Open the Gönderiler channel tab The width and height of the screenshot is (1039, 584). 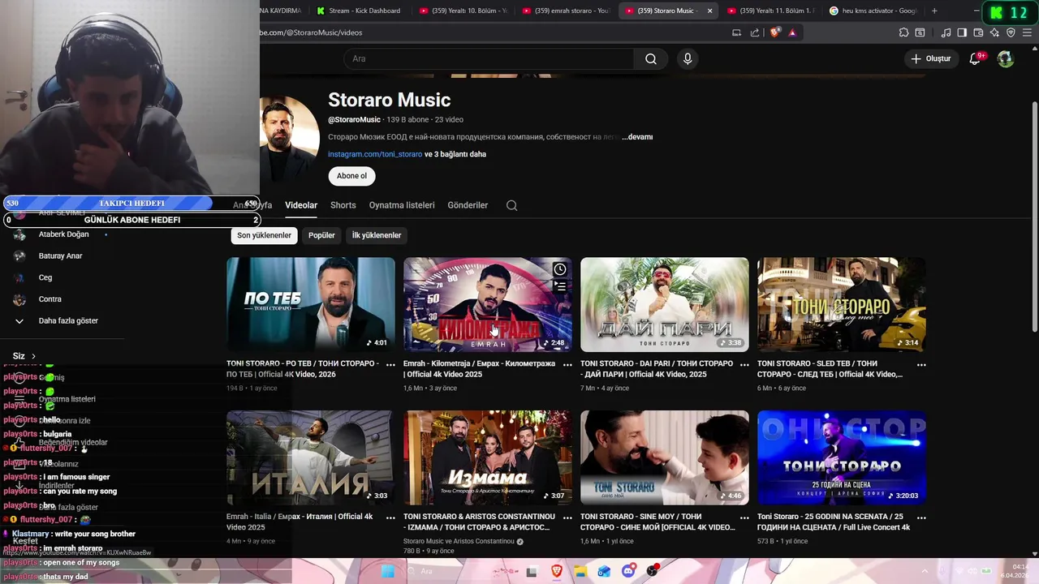click(468, 205)
